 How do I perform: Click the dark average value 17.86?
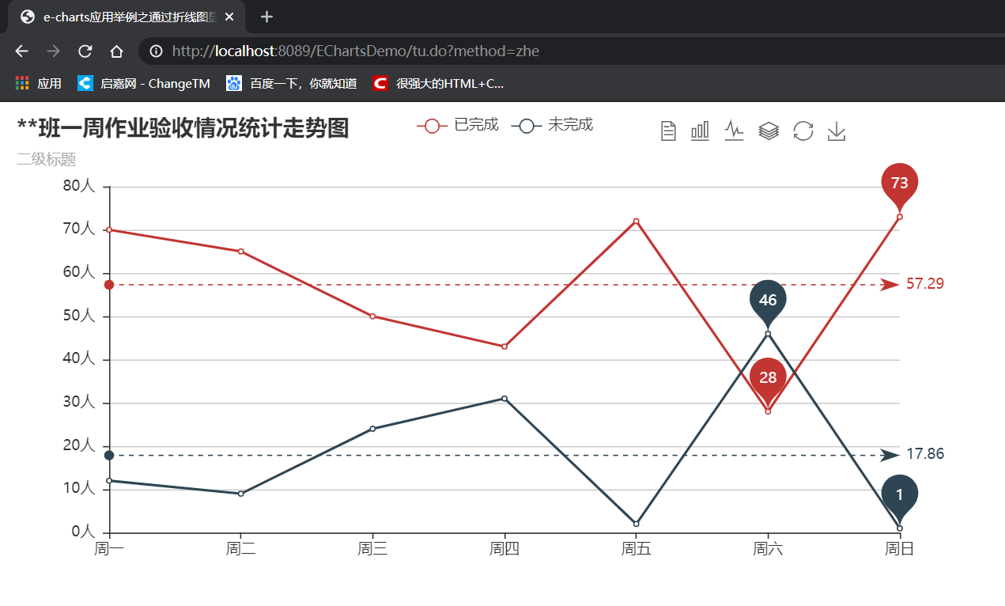coord(925,454)
